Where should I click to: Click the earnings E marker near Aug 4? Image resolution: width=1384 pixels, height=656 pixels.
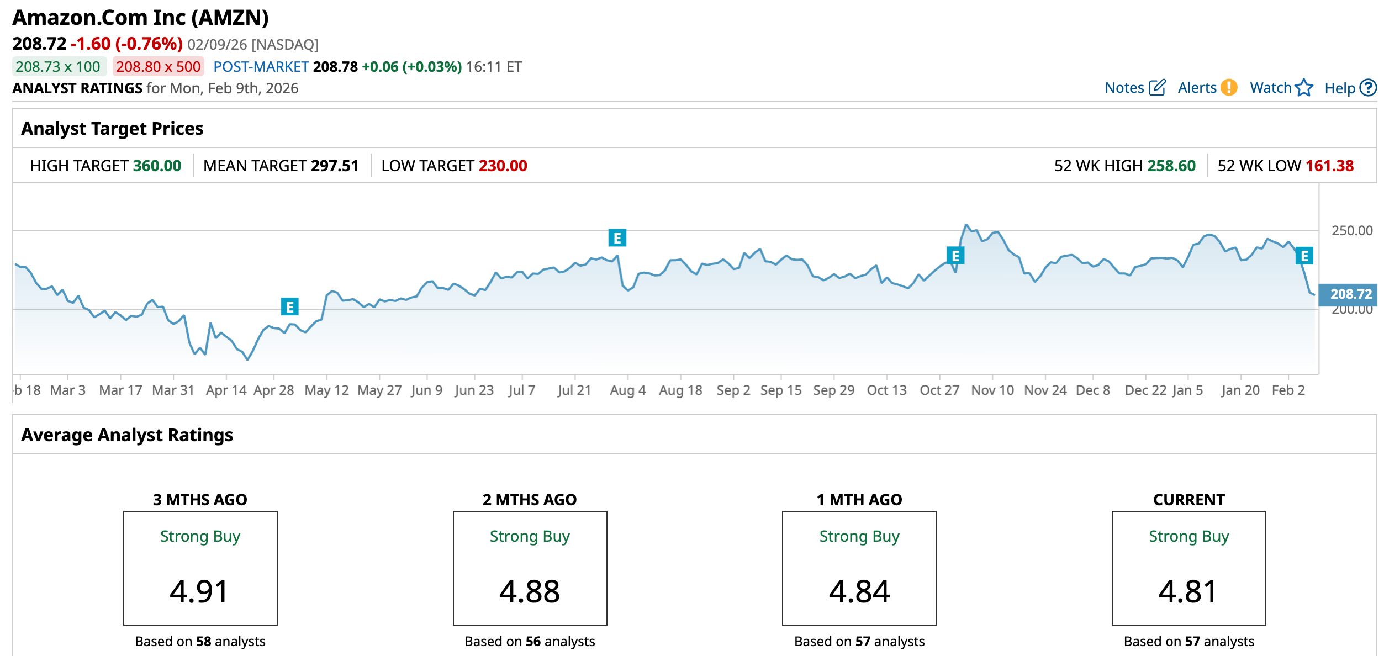(x=617, y=238)
